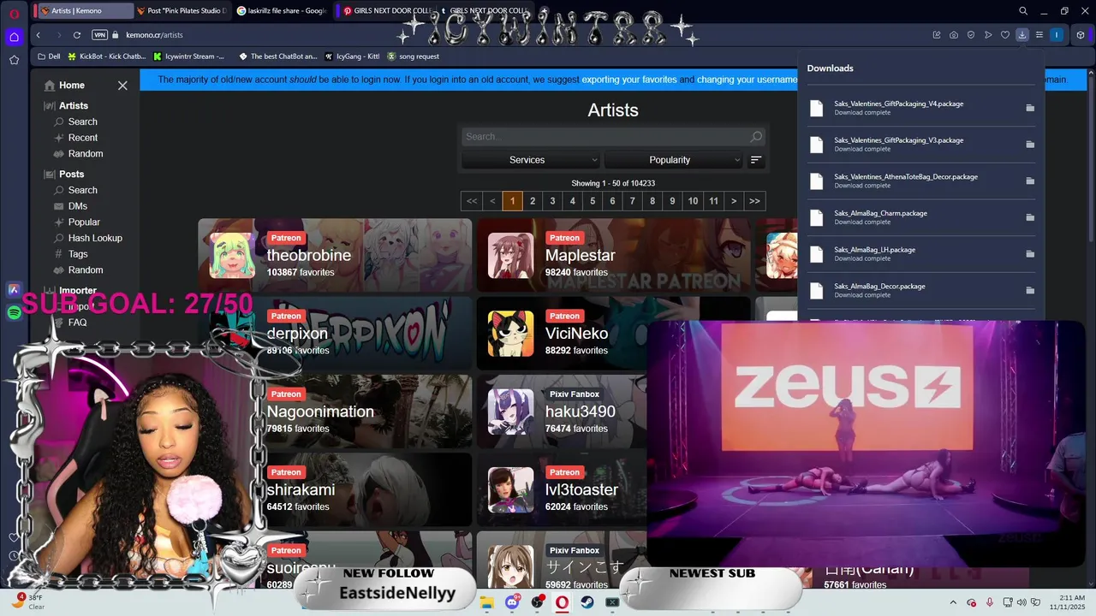
Task: Click the send/flow arrow icon in toolbar
Action: pyautogui.click(x=988, y=35)
